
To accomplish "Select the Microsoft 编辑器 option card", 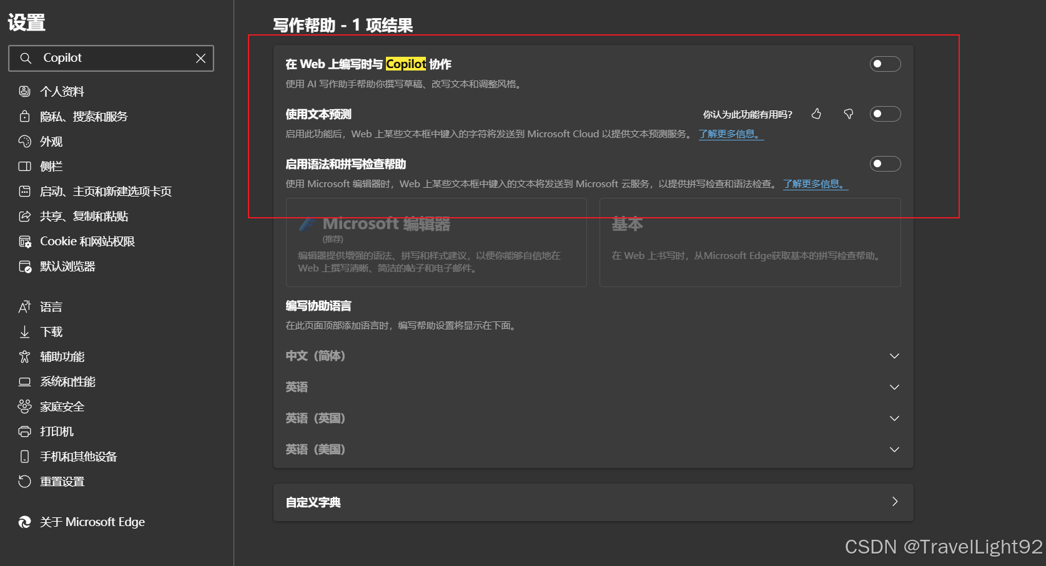I will point(436,242).
